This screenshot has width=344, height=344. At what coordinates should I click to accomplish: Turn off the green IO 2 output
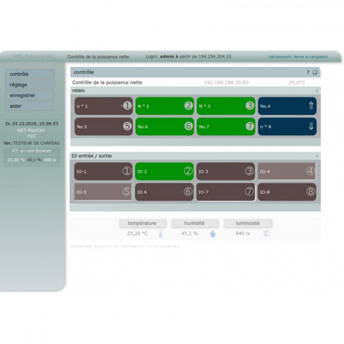(165, 171)
